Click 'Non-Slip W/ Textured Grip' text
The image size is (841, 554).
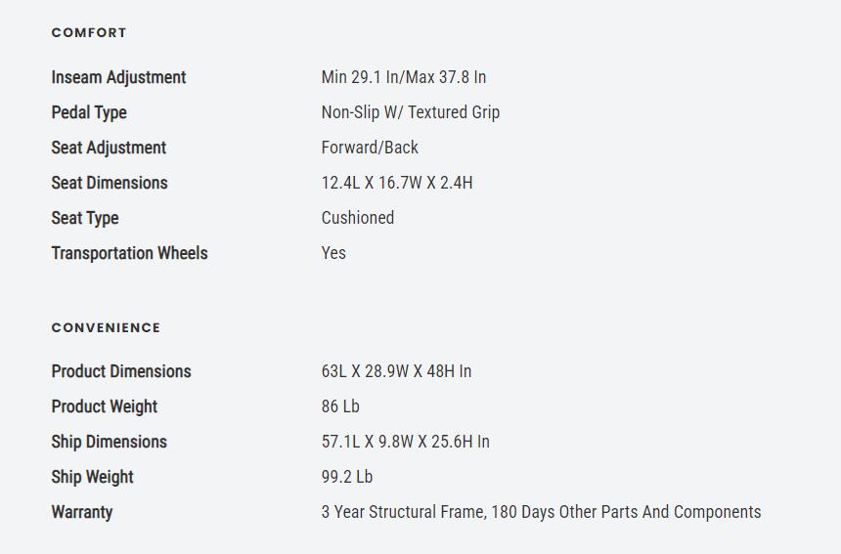410,112
